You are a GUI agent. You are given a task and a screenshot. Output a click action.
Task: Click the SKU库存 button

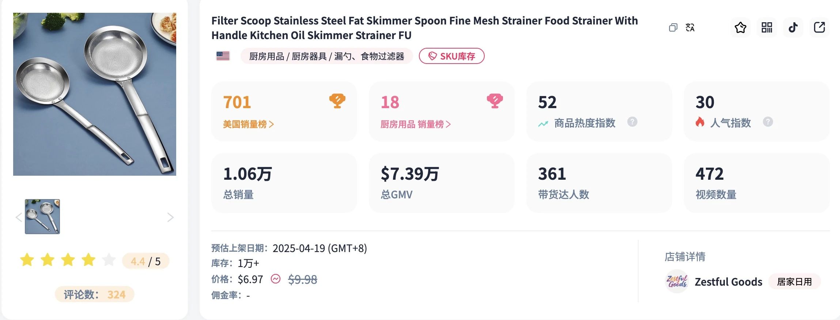pos(452,56)
